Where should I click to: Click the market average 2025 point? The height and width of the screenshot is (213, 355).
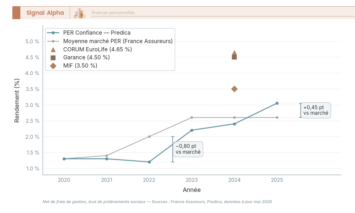tap(277, 118)
